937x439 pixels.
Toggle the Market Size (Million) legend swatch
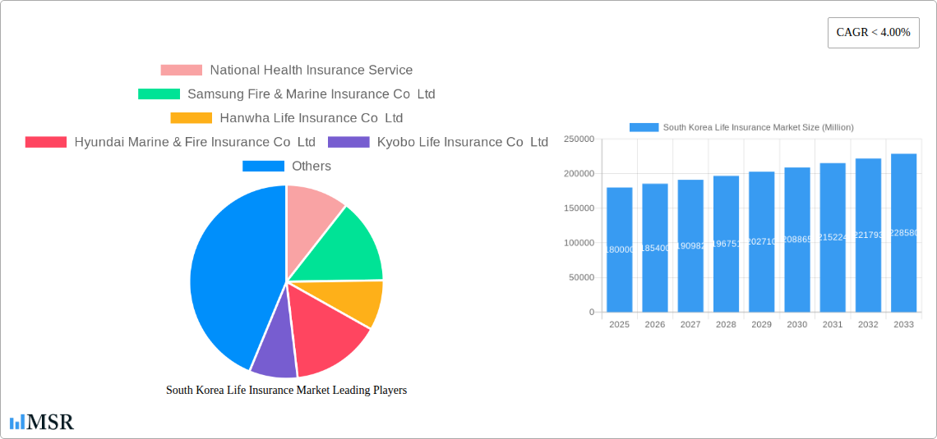[x=644, y=128]
